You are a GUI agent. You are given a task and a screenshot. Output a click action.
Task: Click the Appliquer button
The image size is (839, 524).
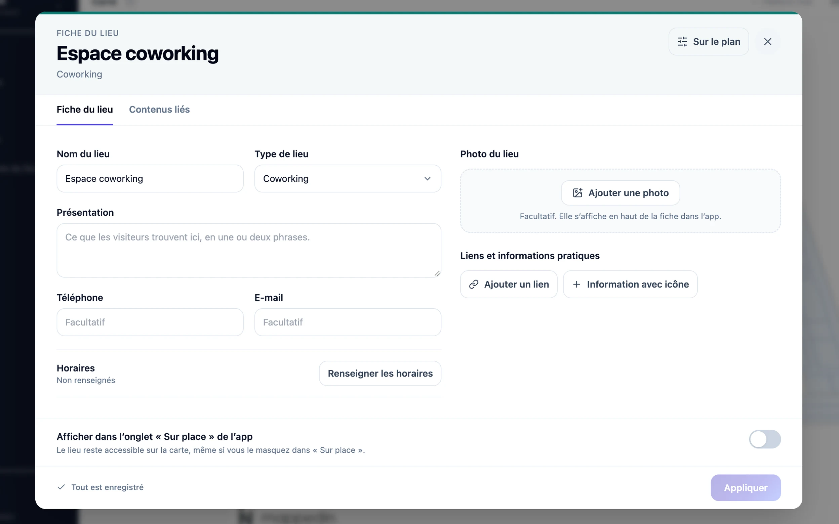pyautogui.click(x=746, y=488)
